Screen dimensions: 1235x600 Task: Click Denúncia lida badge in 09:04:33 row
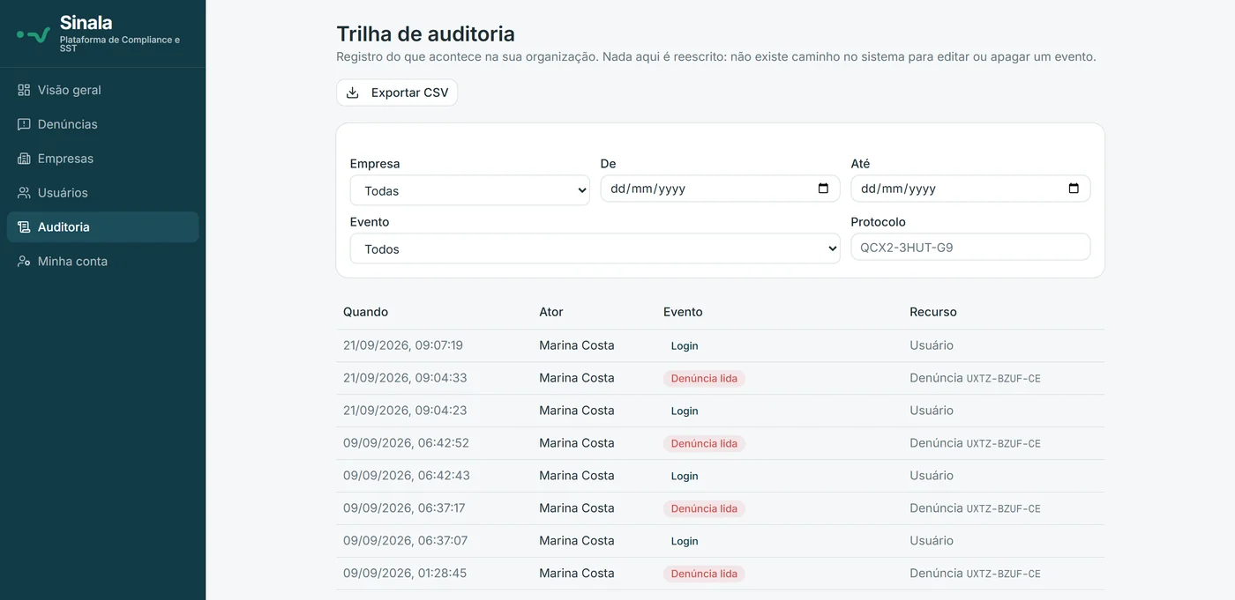(x=704, y=379)
